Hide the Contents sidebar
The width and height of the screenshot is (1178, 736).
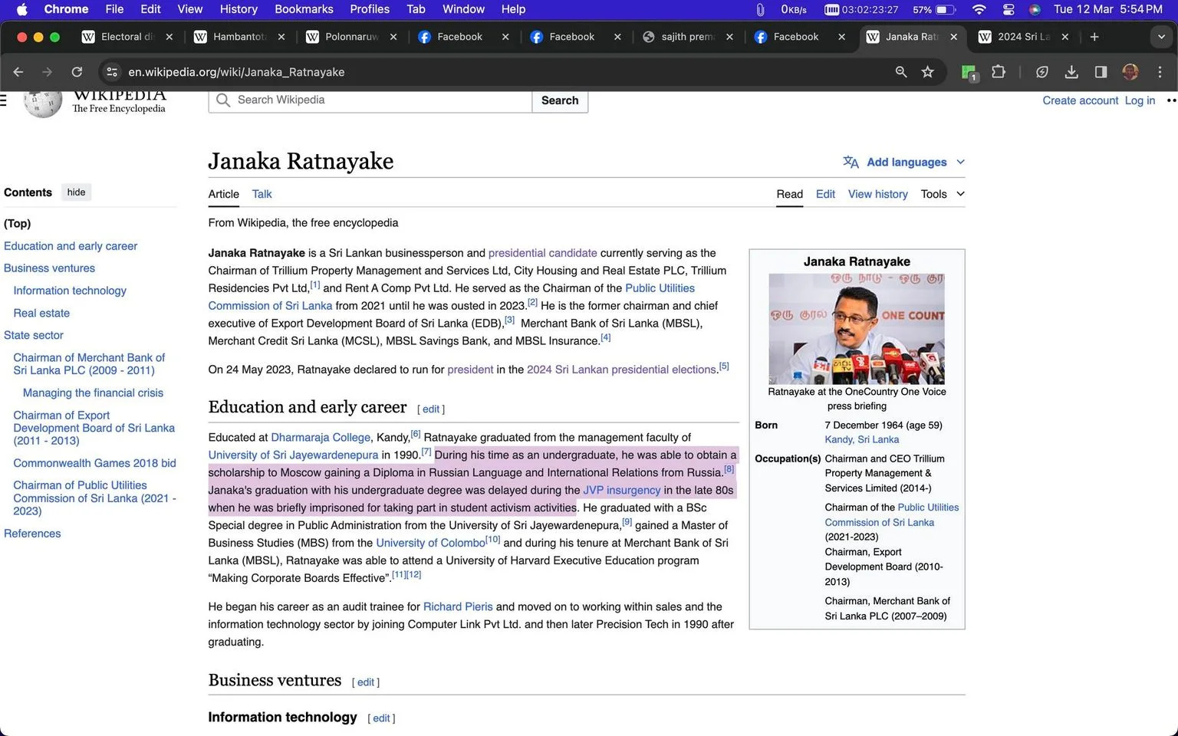pyautogui.click(x=76, y=192)
